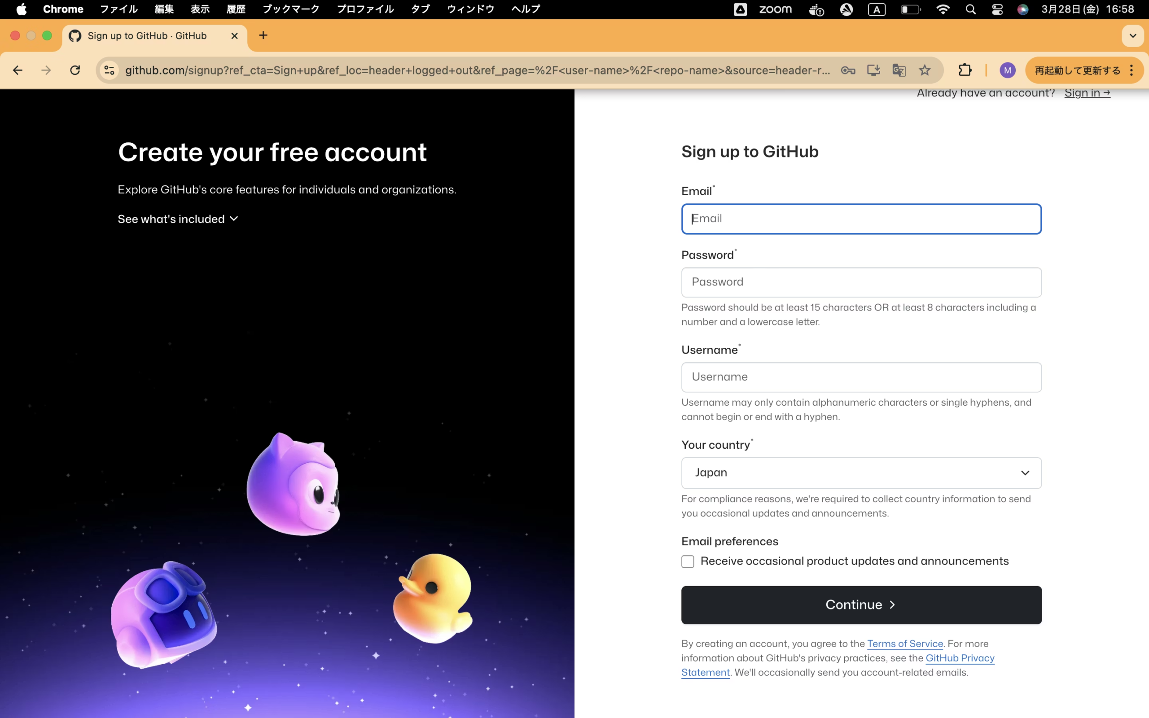1149x718 pixels.
Task: Bookmark this page with star icon
Action: [925, 70]
